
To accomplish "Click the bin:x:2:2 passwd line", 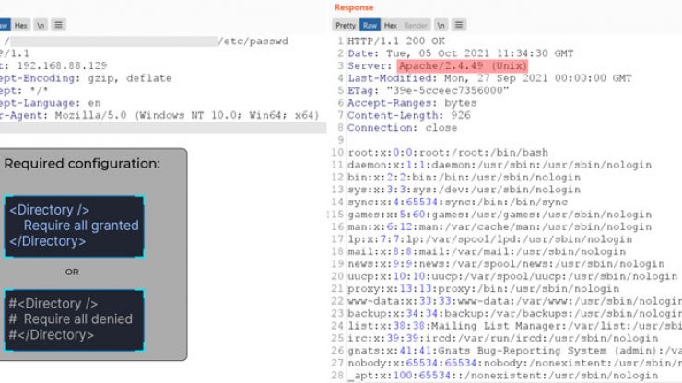I will click(464, 178).
